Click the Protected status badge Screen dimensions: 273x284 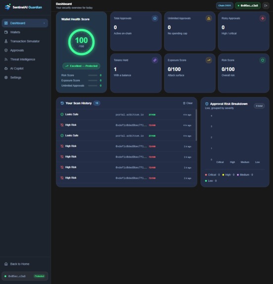[40, 276]
